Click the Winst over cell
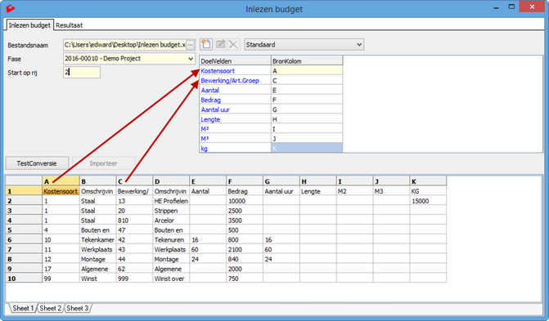The image size is (549, 321). coord(171,279)
